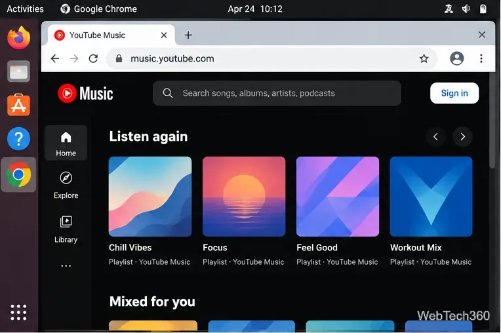This screenshot has width=501, height=333.
Task: Open the Chrome profile avatar
Action: [457, 58]
